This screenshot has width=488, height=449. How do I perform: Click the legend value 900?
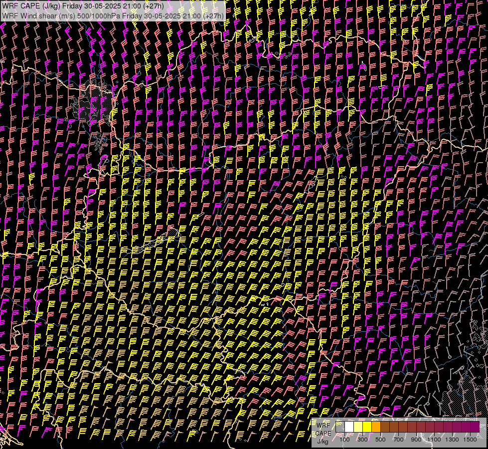pos(416,440)
